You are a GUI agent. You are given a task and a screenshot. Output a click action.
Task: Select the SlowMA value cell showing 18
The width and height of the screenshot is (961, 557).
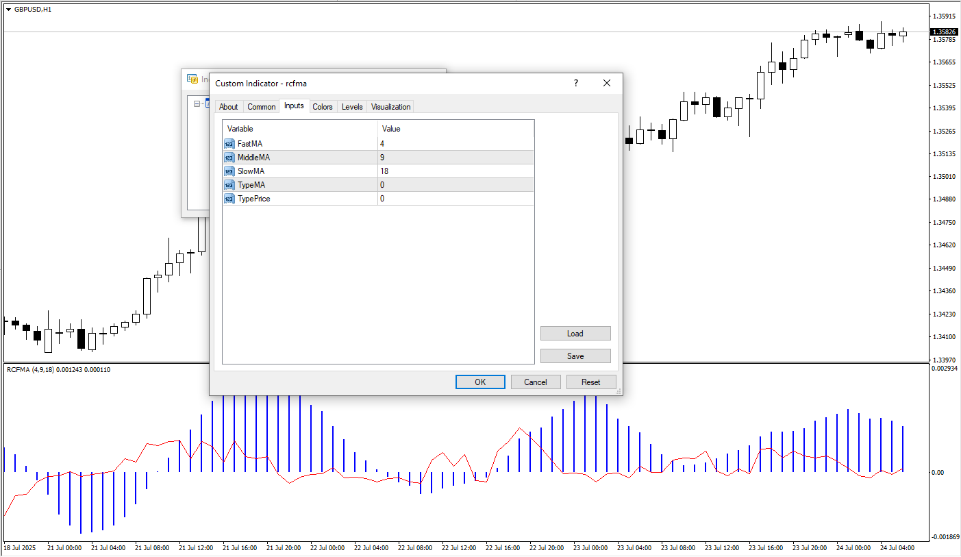click(455, 171)
